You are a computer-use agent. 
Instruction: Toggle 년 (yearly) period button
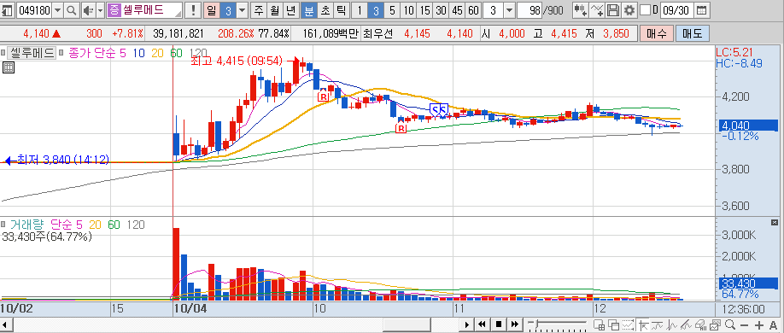[290, 9]
